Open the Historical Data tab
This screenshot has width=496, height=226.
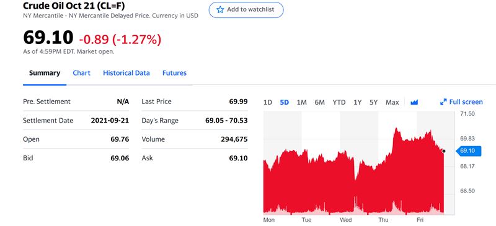pyautogui.click(x=126, y=73)
